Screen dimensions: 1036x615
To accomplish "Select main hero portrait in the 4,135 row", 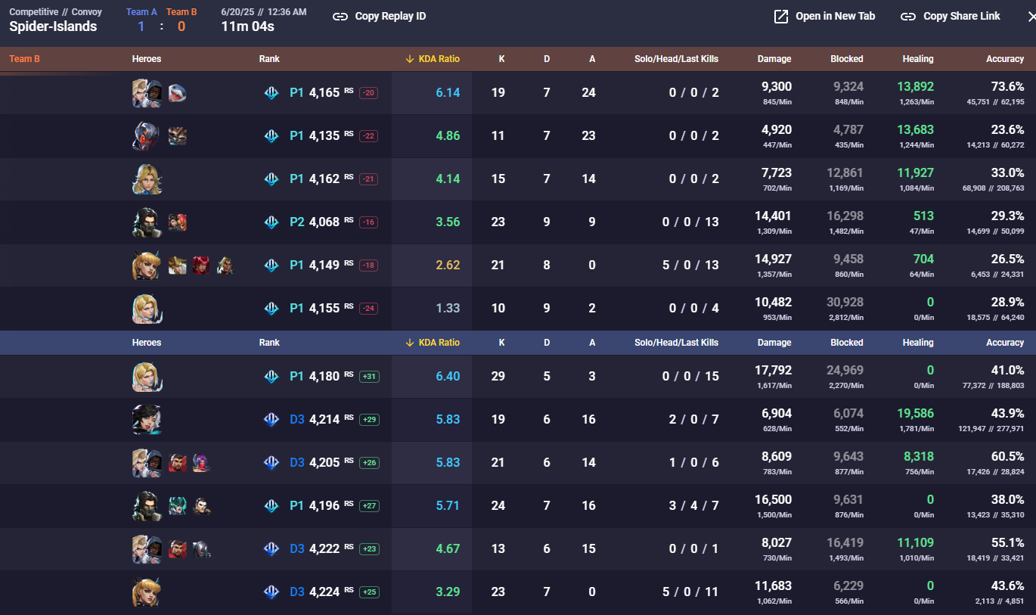I will click(x=147, y=136).
